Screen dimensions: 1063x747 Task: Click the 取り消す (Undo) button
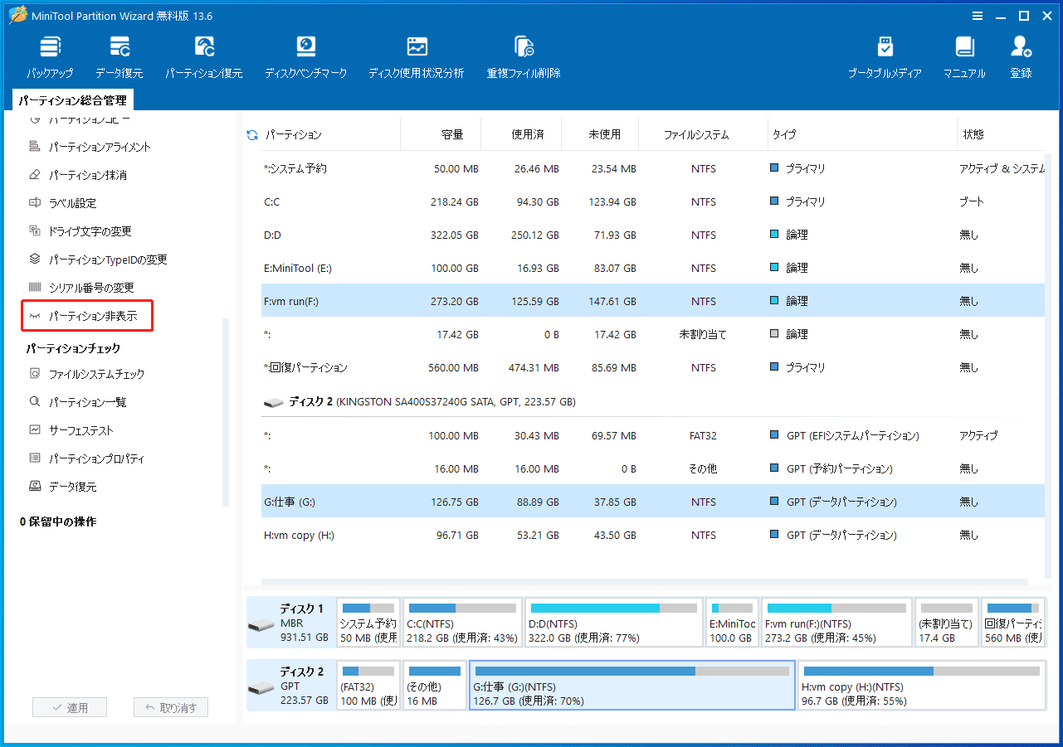[171, 706]
